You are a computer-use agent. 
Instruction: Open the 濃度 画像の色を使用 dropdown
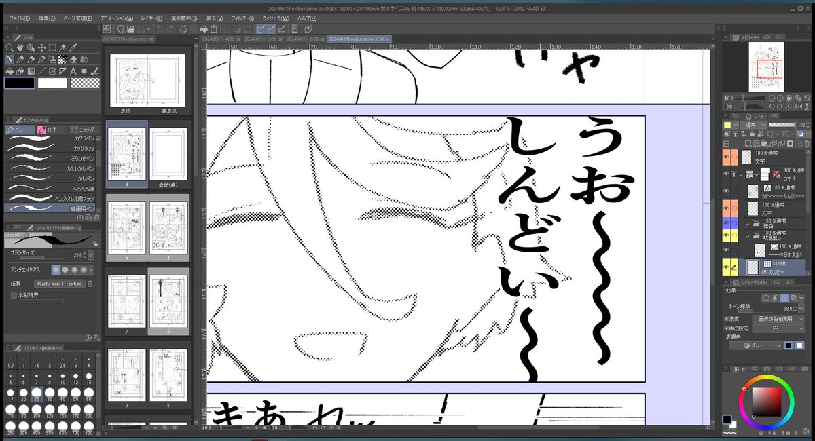click(778, 319)
